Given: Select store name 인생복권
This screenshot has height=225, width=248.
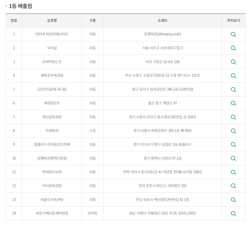Looking at the screenshot, I should [52, 130].
